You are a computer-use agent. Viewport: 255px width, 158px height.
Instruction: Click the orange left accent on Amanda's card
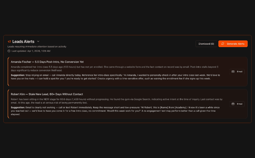[8, 72]
